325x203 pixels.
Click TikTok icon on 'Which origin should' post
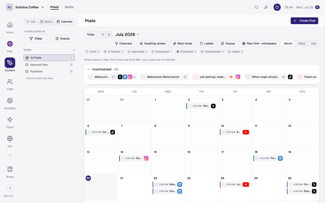[x=290, y=77]
